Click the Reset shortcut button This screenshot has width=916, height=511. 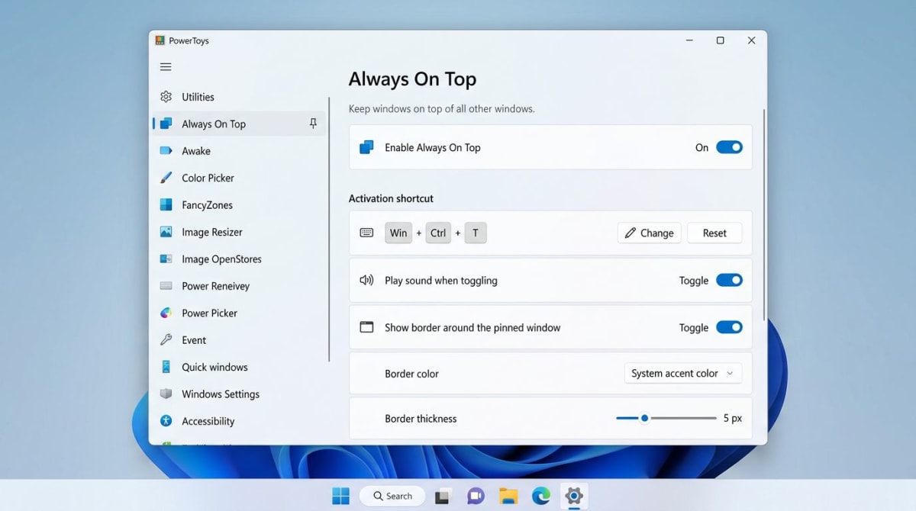[x=714, y=233]
